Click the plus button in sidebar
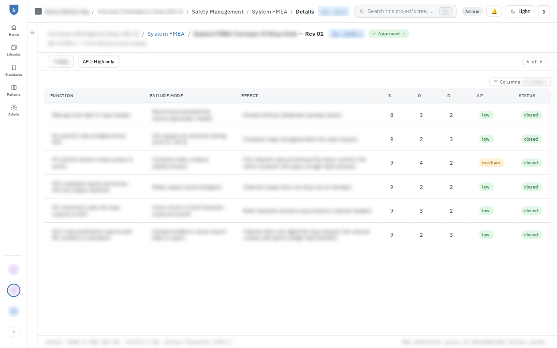 (14, 332)
